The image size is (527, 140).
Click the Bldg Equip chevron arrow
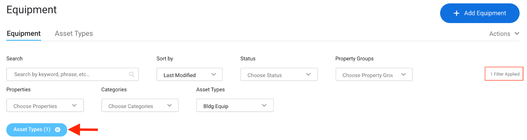pos(264,105)
